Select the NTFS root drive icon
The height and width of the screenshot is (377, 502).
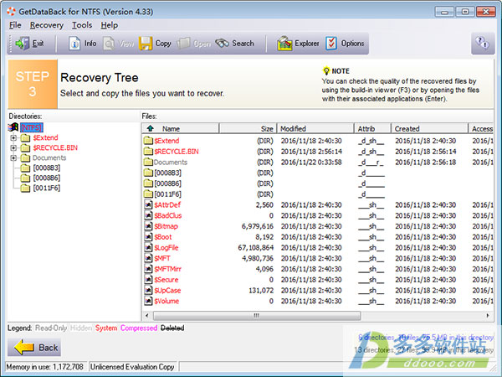13,127
